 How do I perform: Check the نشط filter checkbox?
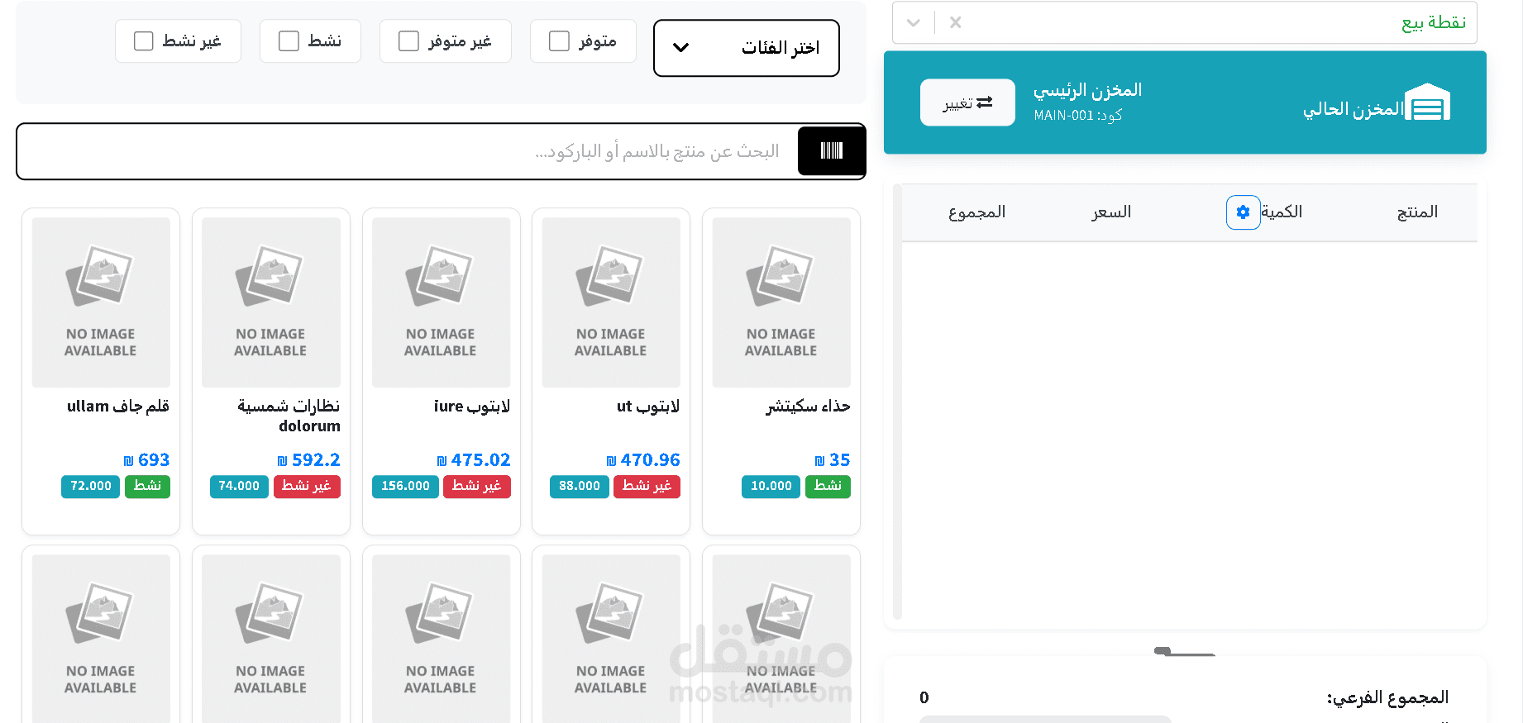289,40
